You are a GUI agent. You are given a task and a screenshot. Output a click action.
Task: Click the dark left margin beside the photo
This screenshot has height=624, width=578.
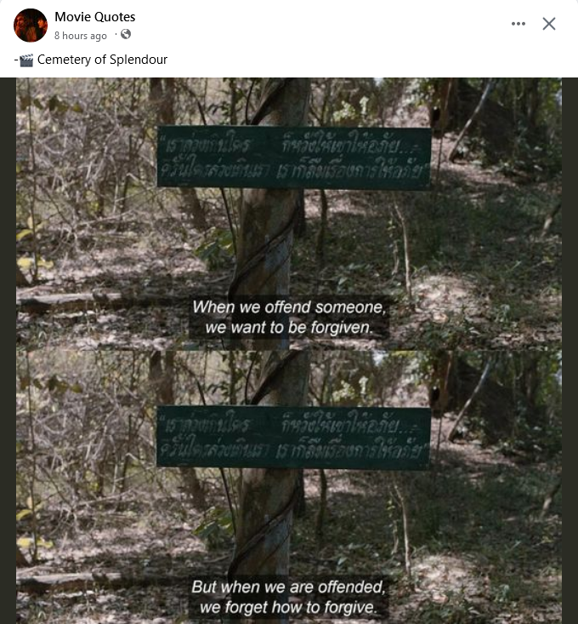click(x=8, y=351)
